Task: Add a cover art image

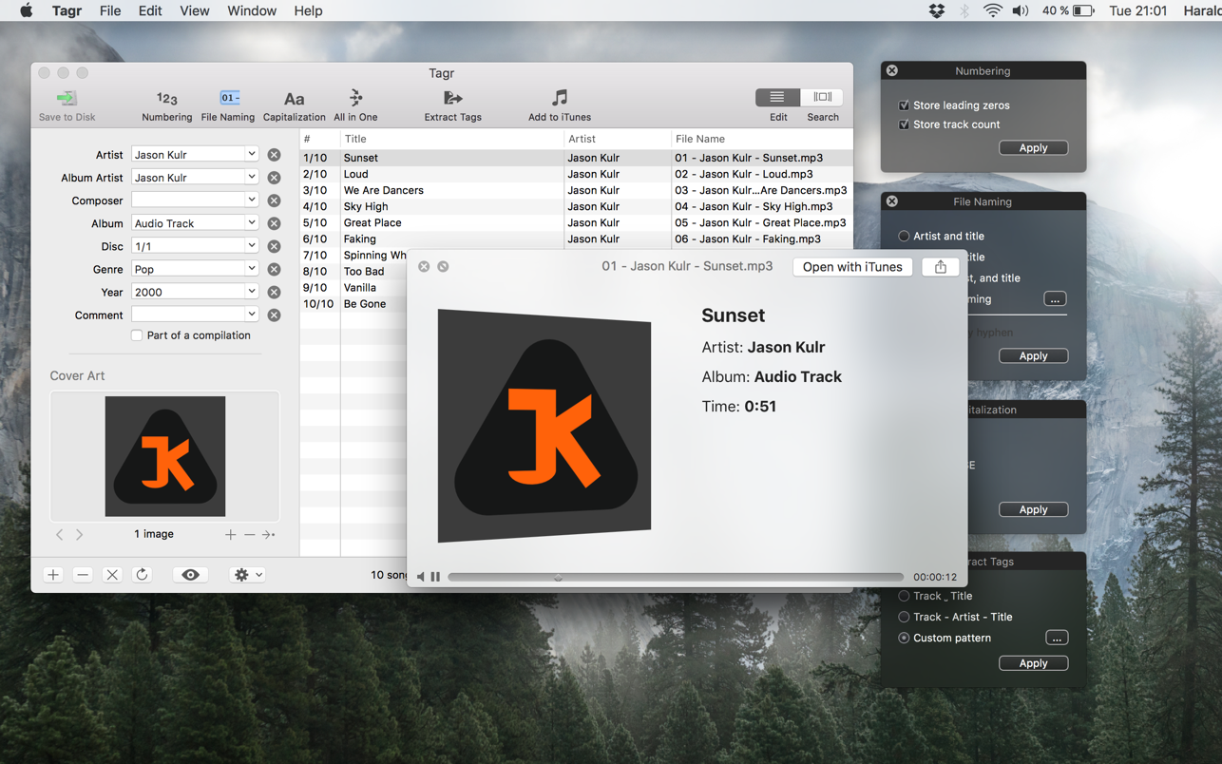Action: tap(230, 535)
